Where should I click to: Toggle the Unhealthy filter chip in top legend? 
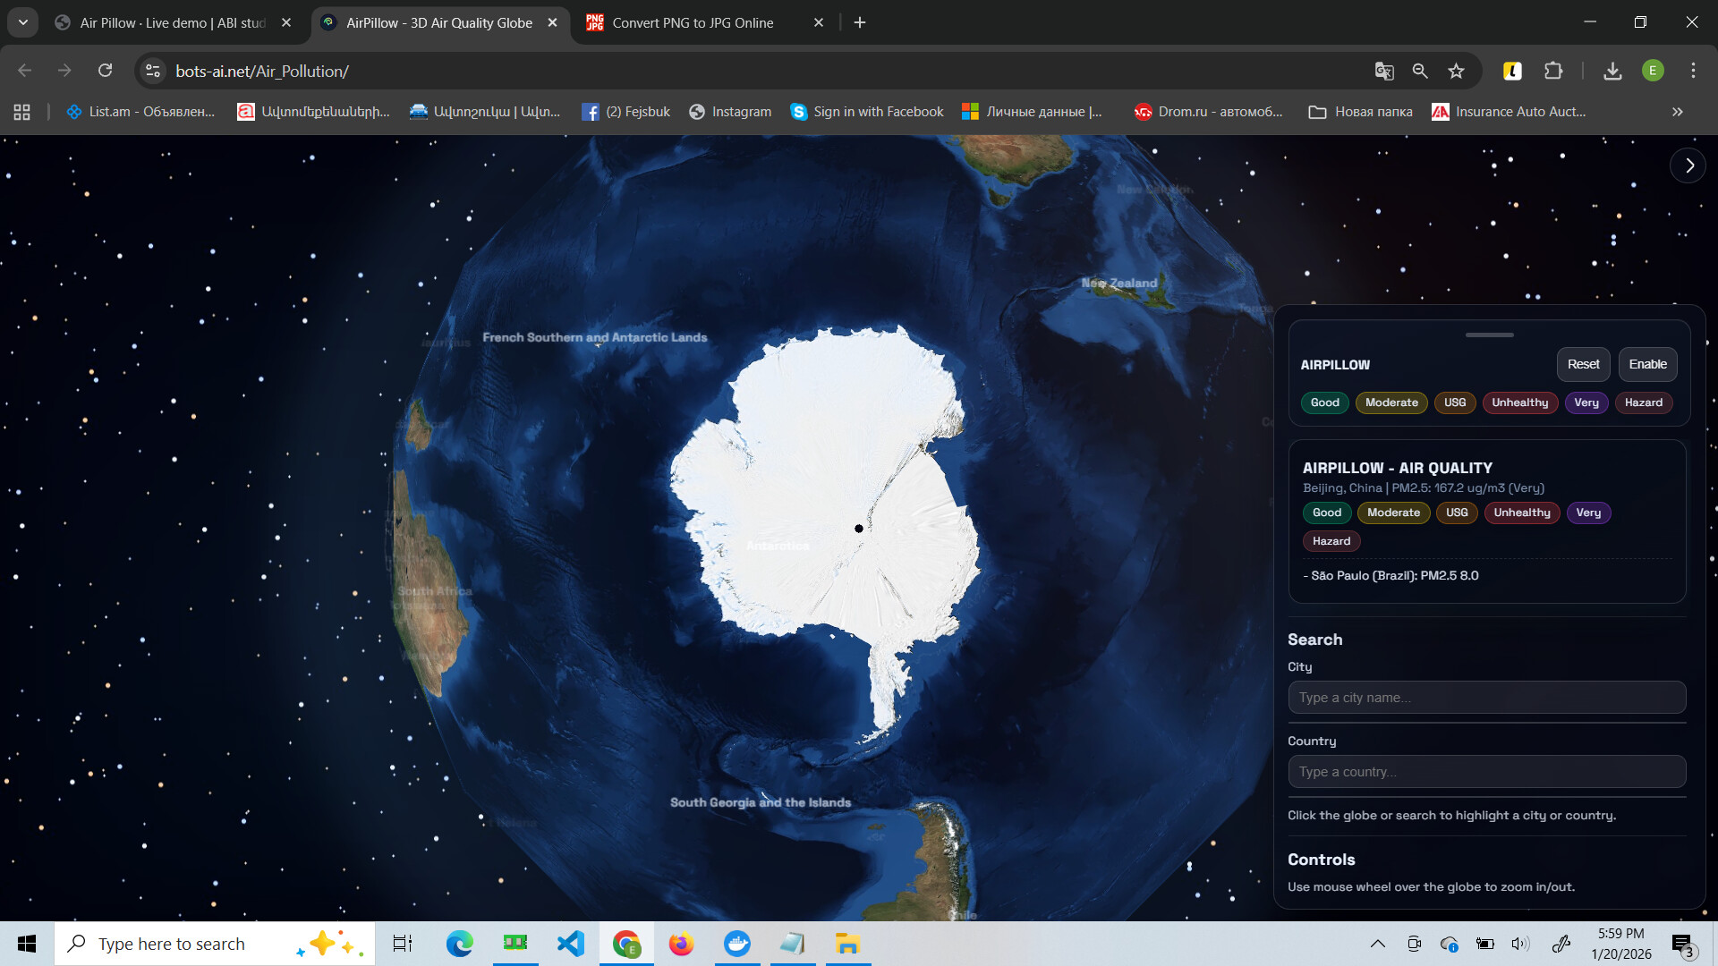pyautogui.click(x=1519, y=402)
